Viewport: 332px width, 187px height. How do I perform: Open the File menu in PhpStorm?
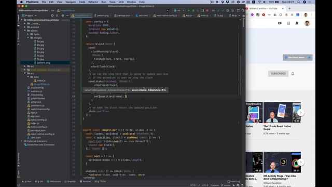pos(44,2)
